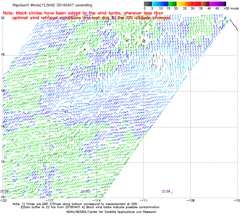Image resolution: width=240 pixels, height=217 pixels.
Task: Click the purple time stamp '22:37'
Action: pyautogui.click(x=85, y=191)
